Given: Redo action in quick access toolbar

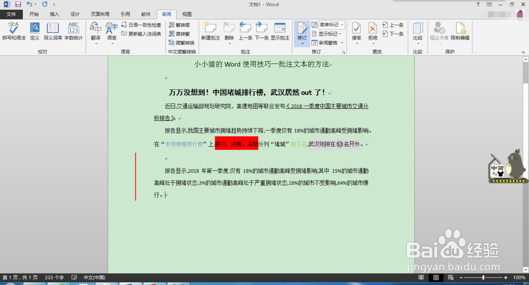Looking at the screenshot, I should (x=44, y=4).
